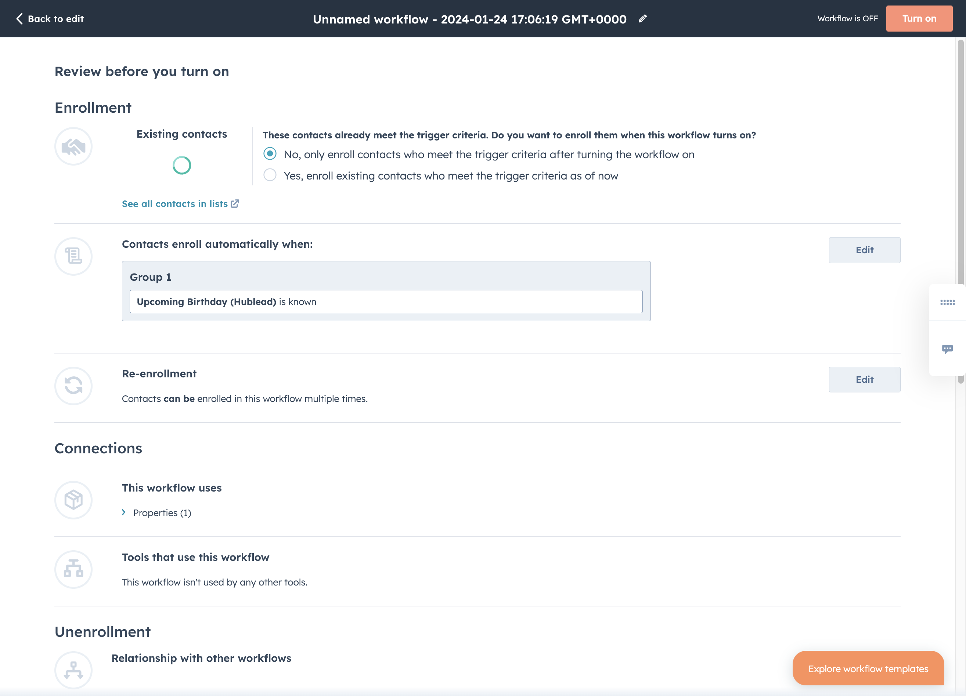Click the Workflow is OFF status text
966x696 pixels.
pyautogui.click(x=848, y=18)
